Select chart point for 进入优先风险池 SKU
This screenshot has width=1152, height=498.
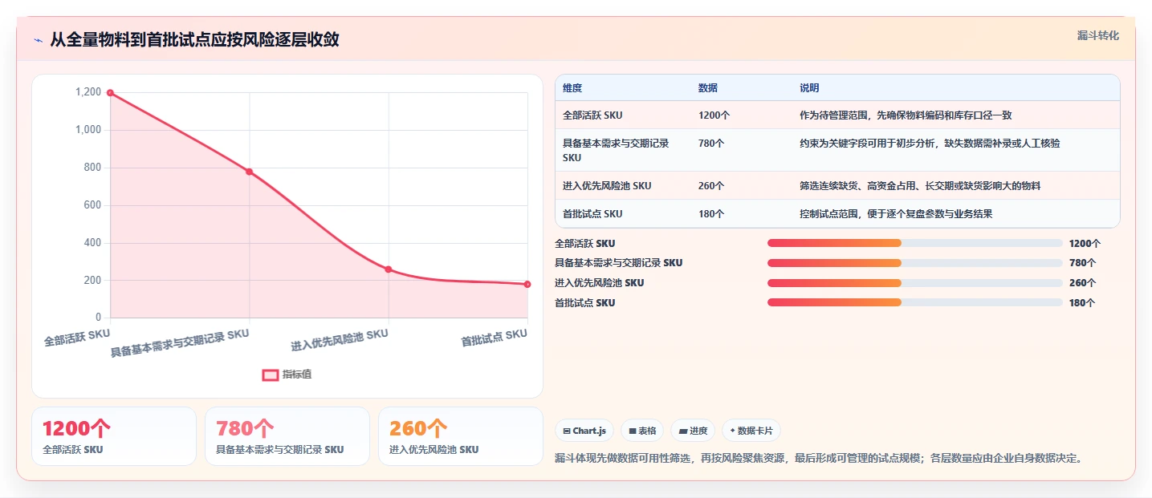click(389, 269)
